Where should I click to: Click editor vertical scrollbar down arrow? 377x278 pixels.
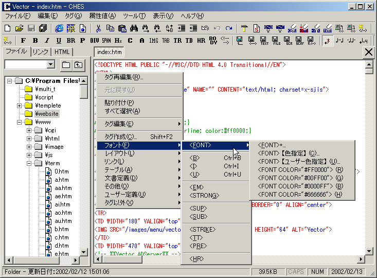(369, 251)
